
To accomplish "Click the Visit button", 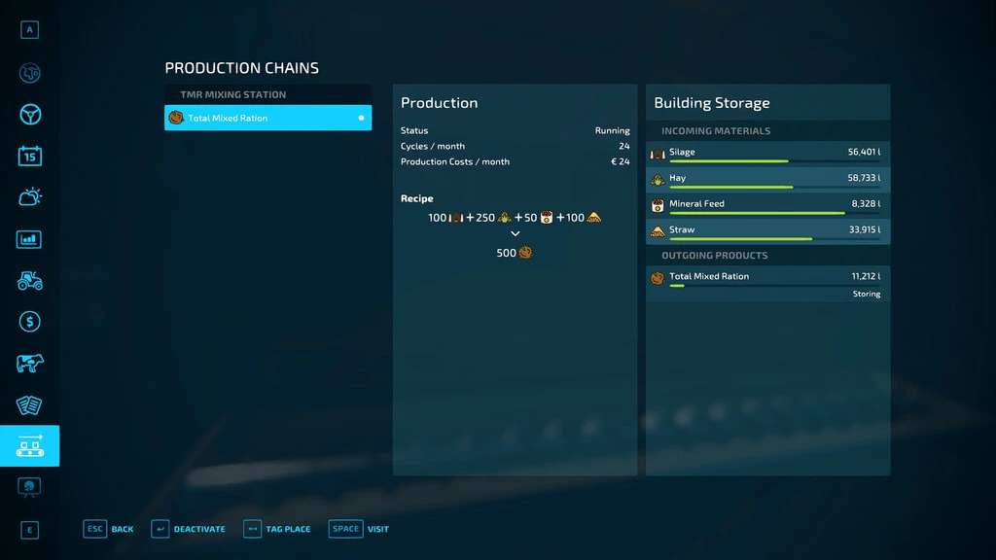I will coord(359,529).
